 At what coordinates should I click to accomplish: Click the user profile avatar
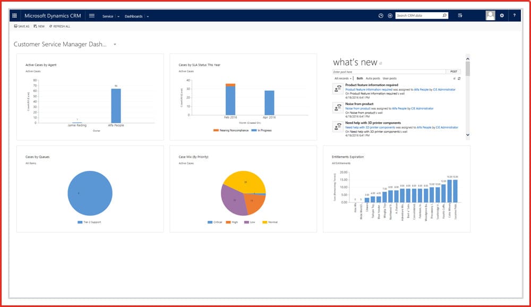pos(490,16)
